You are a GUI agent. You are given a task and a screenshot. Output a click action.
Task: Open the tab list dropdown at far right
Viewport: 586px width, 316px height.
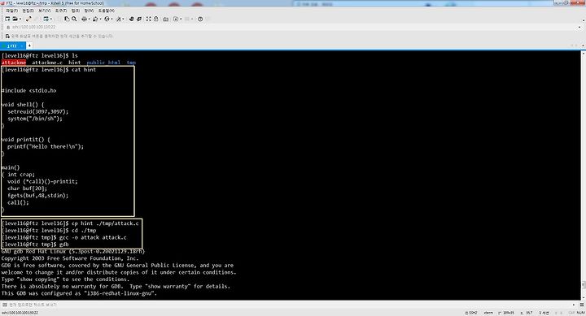click(583, 45)
